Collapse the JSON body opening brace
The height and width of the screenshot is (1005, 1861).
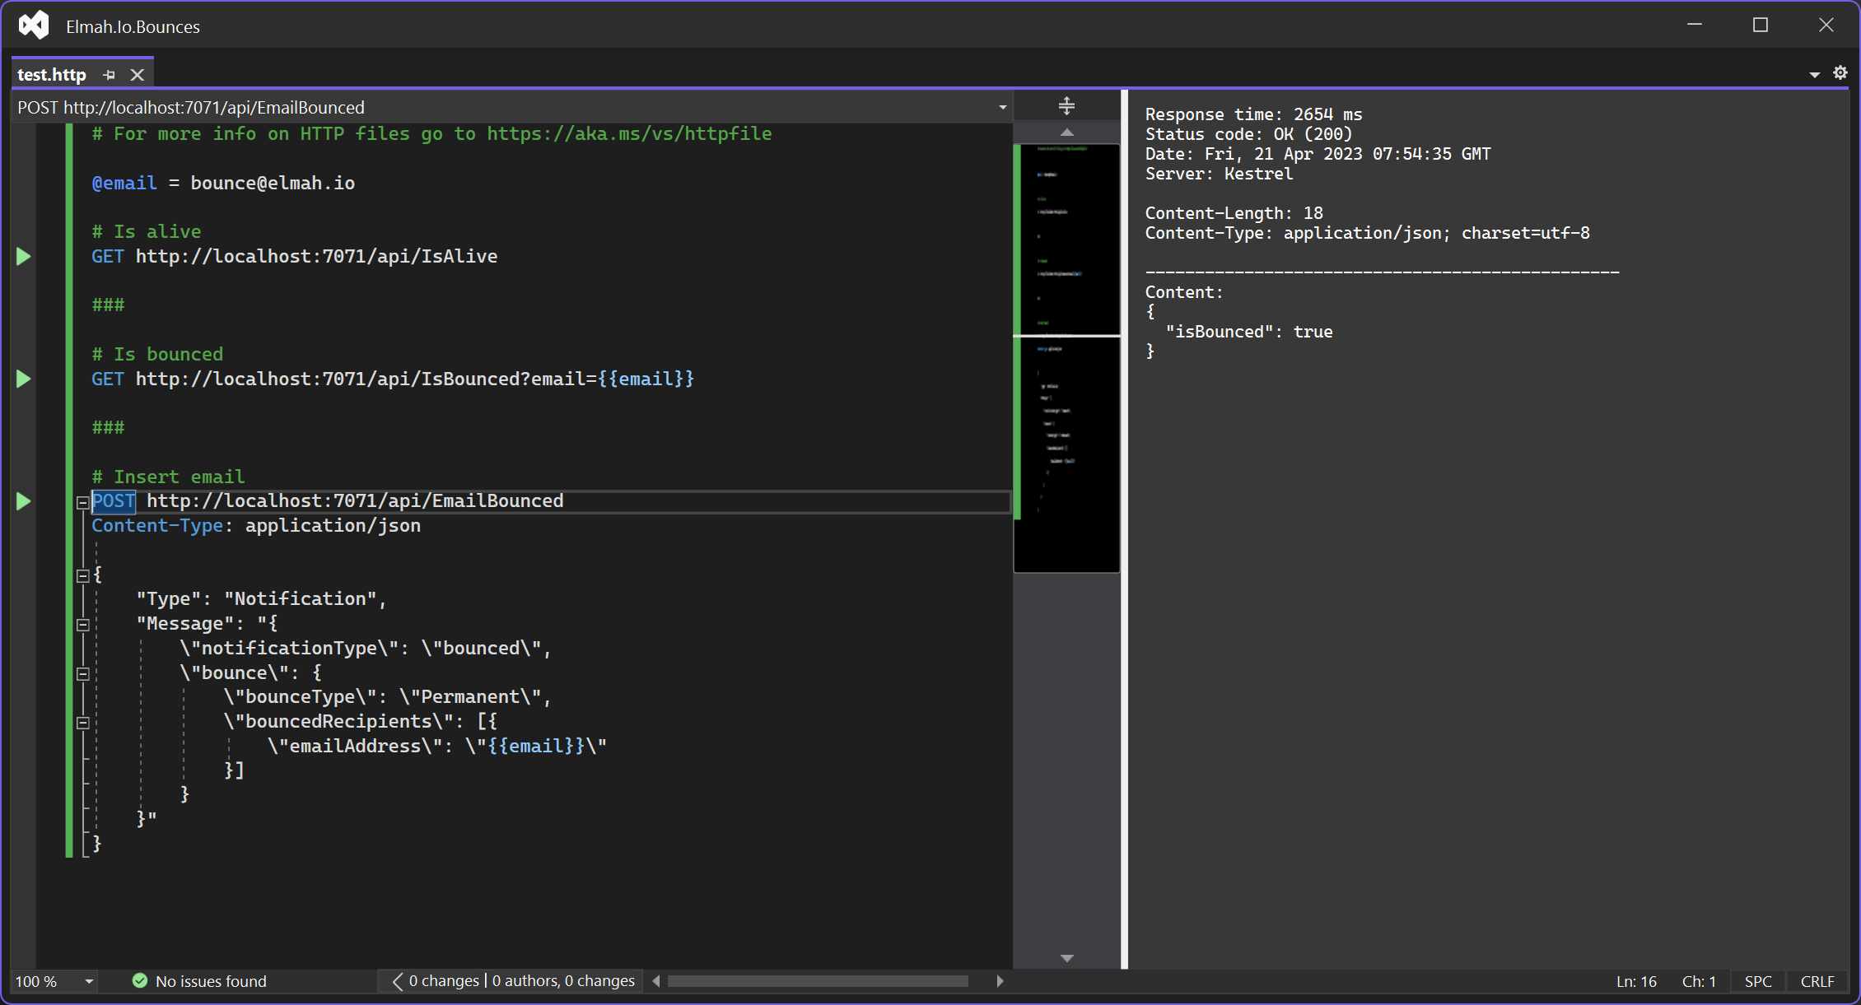(83, 576)
